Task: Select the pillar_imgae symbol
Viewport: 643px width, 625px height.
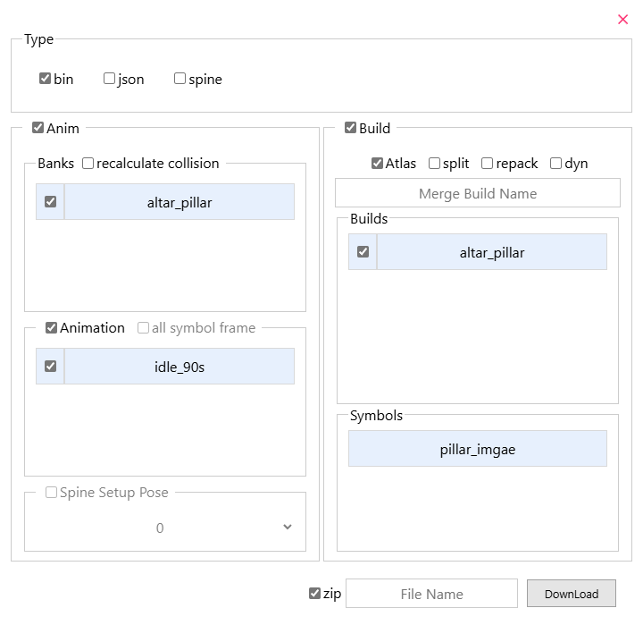Action: click(477, 449)
